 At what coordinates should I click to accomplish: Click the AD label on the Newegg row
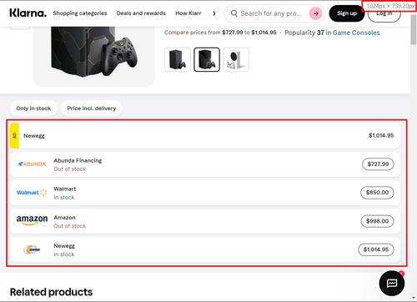pos(14,136)
